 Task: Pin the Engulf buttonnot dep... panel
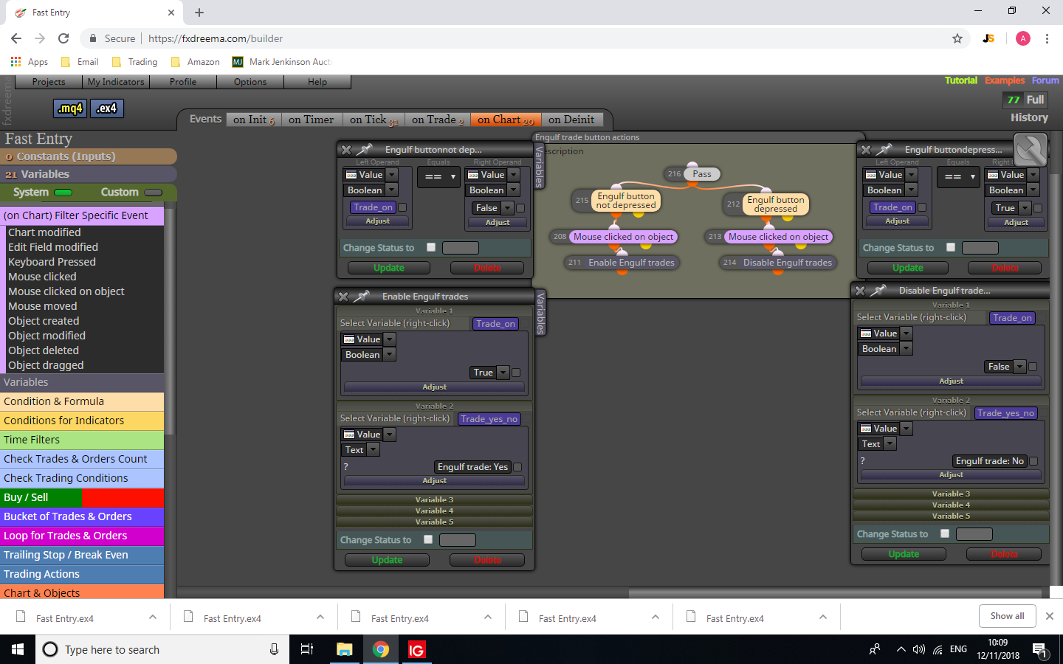click(364, 149)
